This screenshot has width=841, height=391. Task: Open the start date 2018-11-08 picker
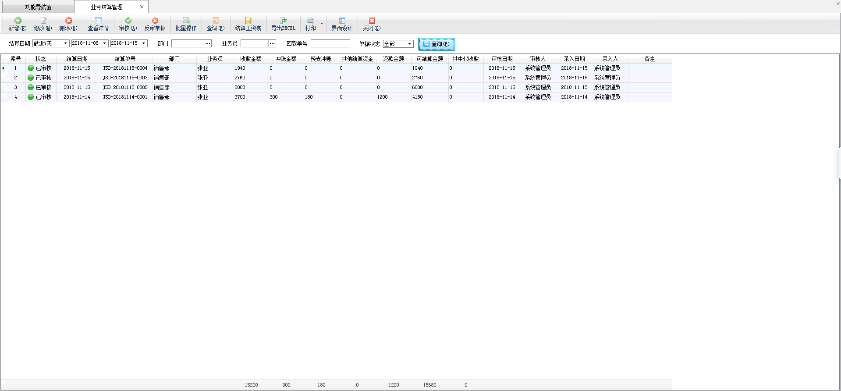point(105,43)
